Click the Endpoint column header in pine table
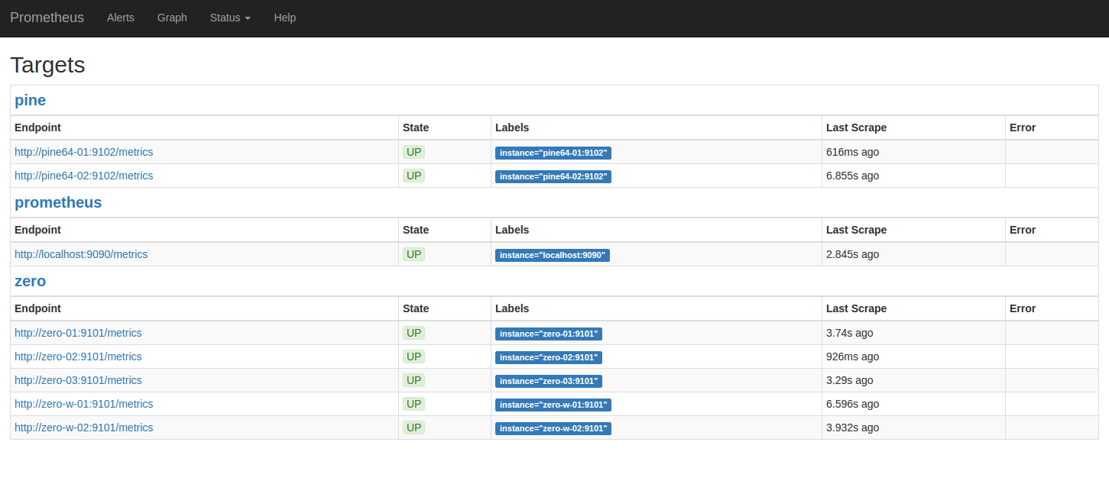1109x484 pixels. pyautogui.click(x=37, y=127)
